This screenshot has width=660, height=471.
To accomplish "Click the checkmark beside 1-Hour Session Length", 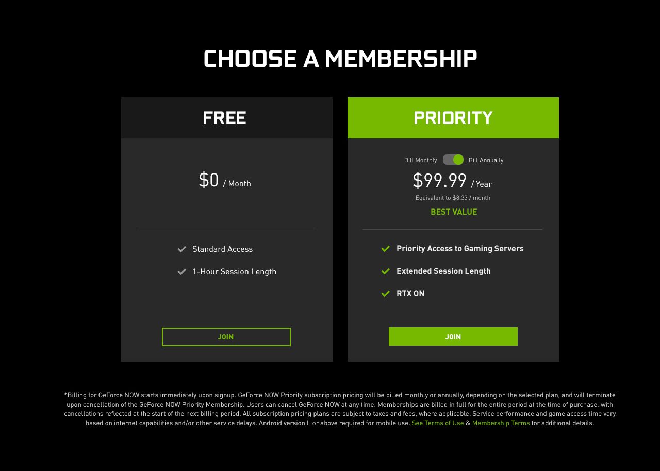I will 181,272.
